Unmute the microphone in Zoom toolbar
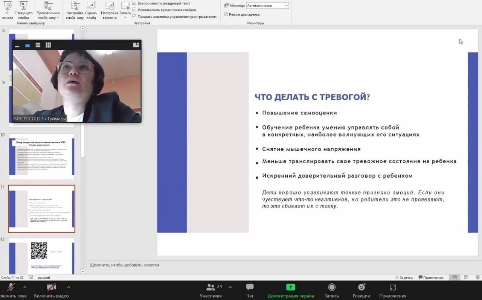 tap(11, 288)
